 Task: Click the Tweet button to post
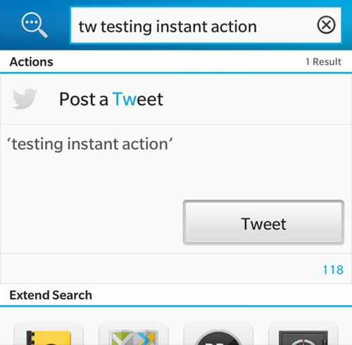coord(263,222)
